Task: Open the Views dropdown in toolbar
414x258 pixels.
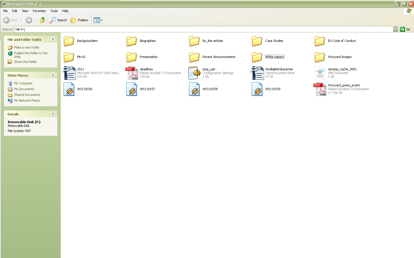Action: click(98, 20)
